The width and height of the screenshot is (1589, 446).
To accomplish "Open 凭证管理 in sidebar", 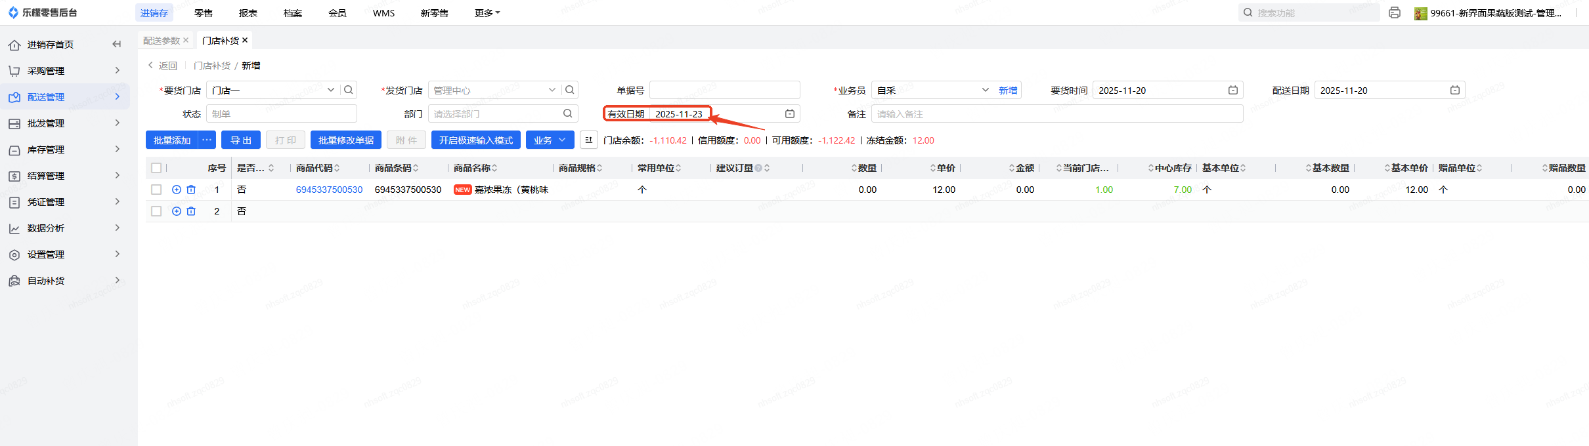I will click(x=65, y=201).
